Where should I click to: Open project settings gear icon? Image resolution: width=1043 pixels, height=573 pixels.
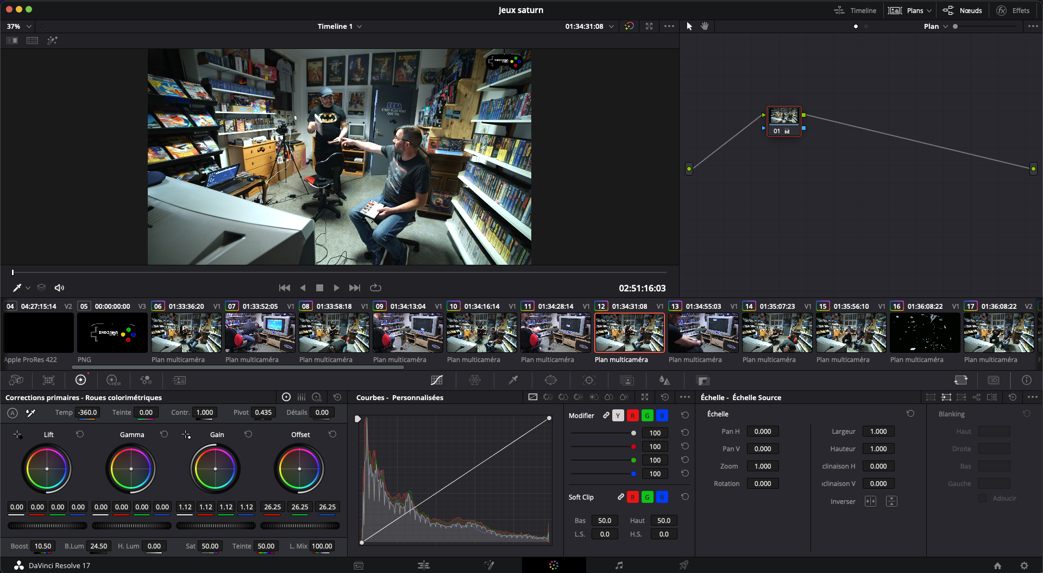1024,565
